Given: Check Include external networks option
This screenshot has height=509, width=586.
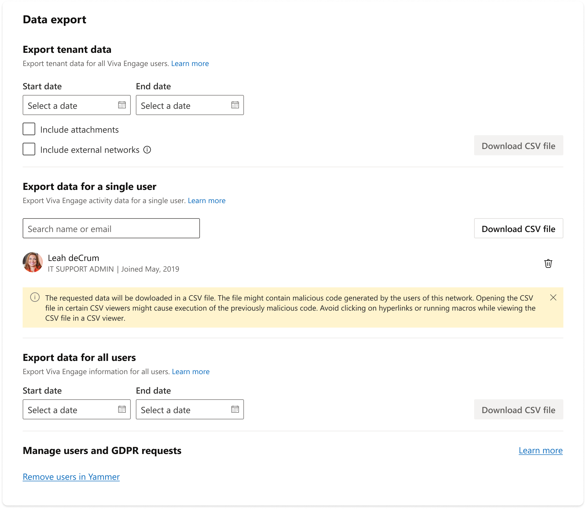Looking at the screenshot, I should pos(29,149).
